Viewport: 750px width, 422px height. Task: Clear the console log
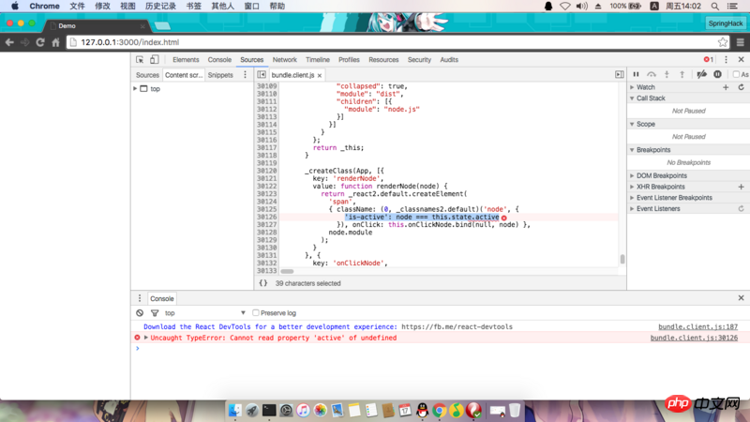[x=140, y=312]
